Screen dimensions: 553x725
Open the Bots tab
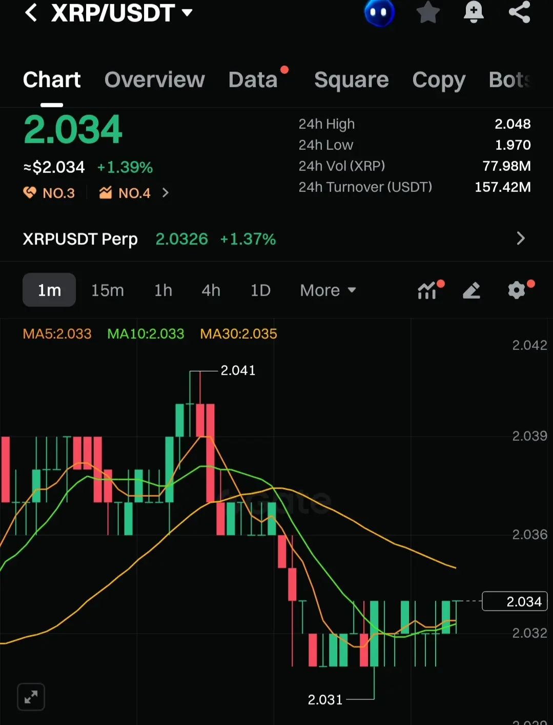point(510,80)
